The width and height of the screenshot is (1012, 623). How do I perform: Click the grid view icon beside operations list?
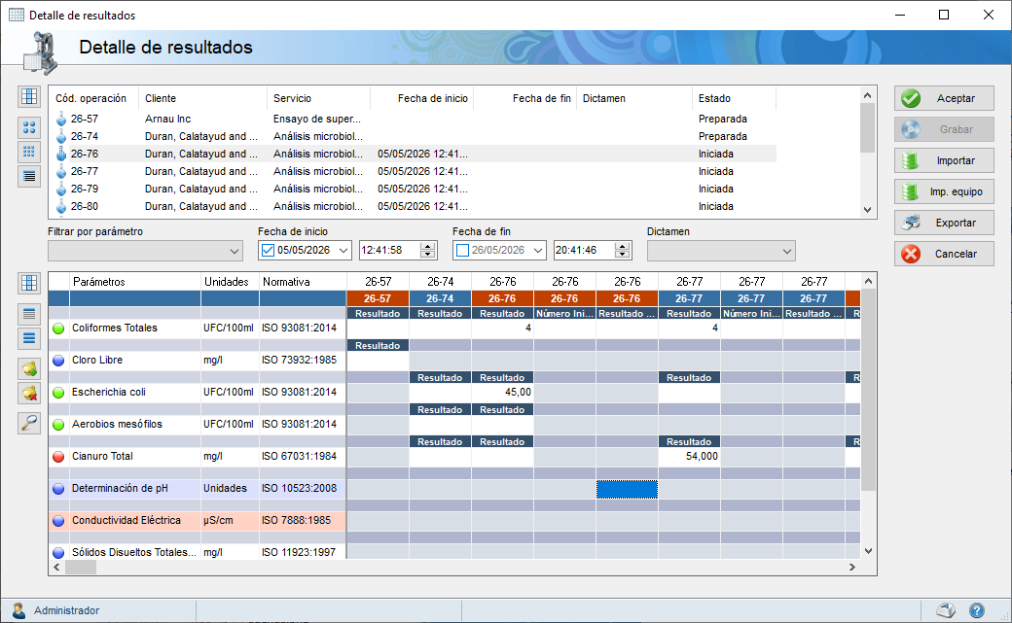(x=29, y=97)
